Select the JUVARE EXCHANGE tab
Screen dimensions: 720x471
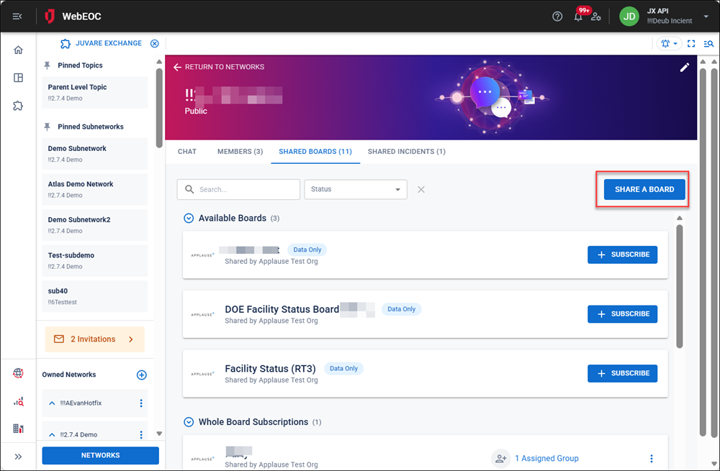(109, 43)
